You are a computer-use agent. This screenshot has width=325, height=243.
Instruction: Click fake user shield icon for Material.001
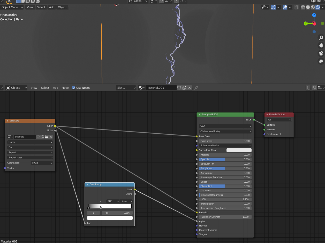tap(179, 88)
